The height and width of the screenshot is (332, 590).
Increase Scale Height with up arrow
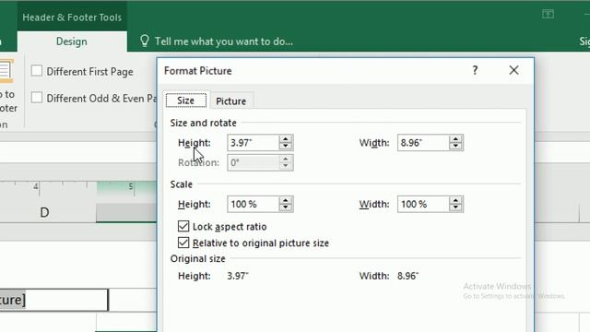click(286, 200)
